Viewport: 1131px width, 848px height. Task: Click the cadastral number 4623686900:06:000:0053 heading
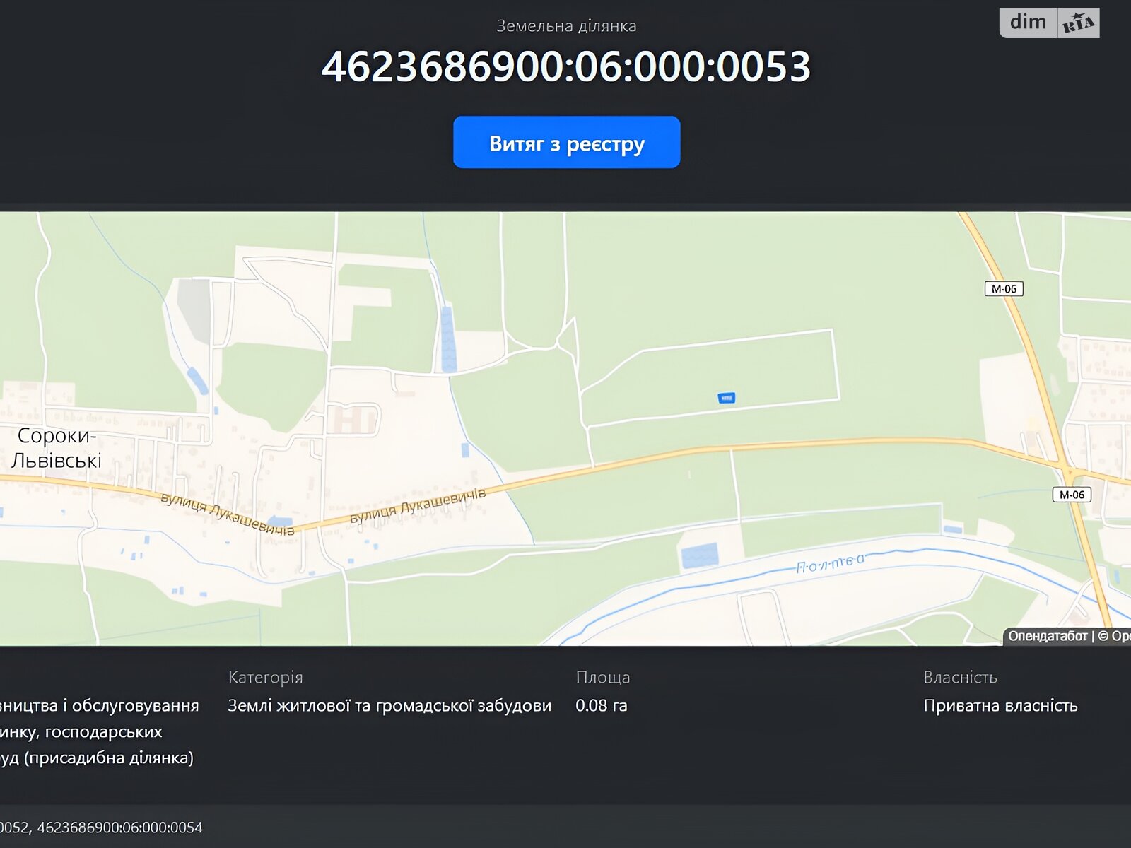566,67
